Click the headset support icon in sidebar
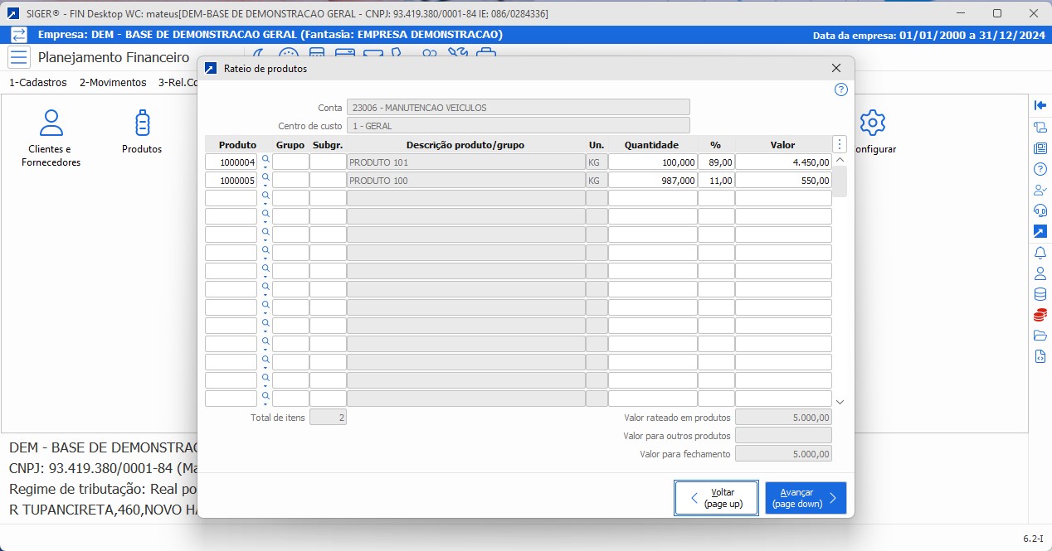 pyautogui.click(x=1040, y=210)
